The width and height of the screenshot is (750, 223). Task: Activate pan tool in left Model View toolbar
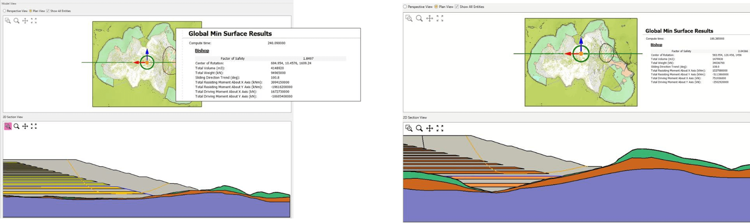[25, 21]
